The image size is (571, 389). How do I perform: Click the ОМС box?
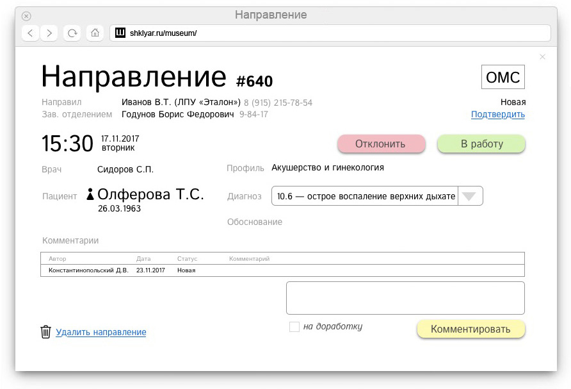(503, 77)
